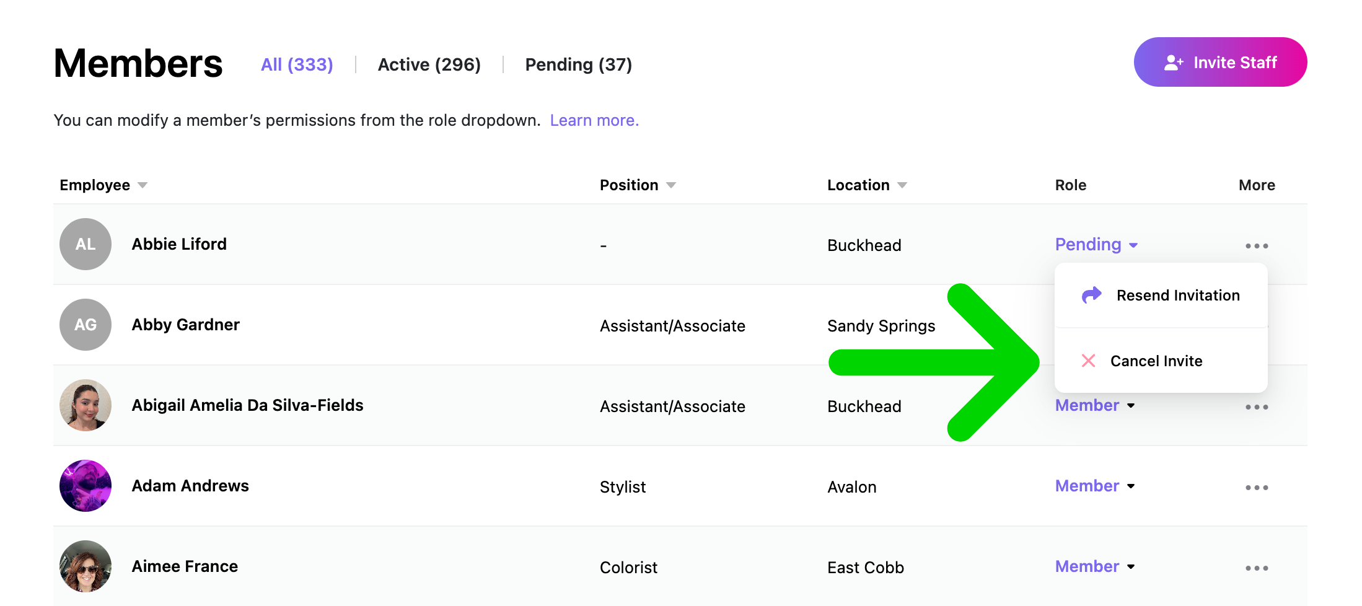Expand Abbie Liford's Pending role dropdown

click(1096, 245)
